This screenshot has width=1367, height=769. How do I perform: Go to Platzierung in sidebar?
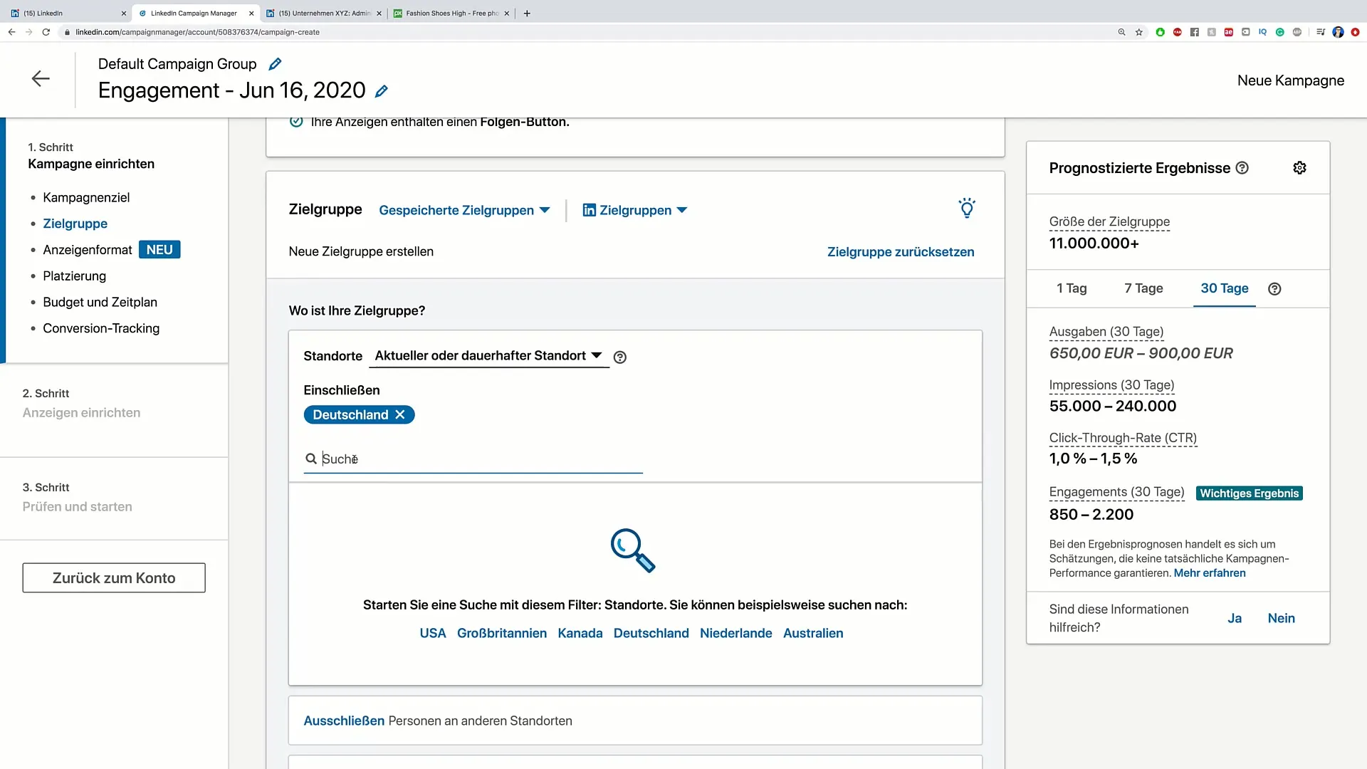coord(74,276)
